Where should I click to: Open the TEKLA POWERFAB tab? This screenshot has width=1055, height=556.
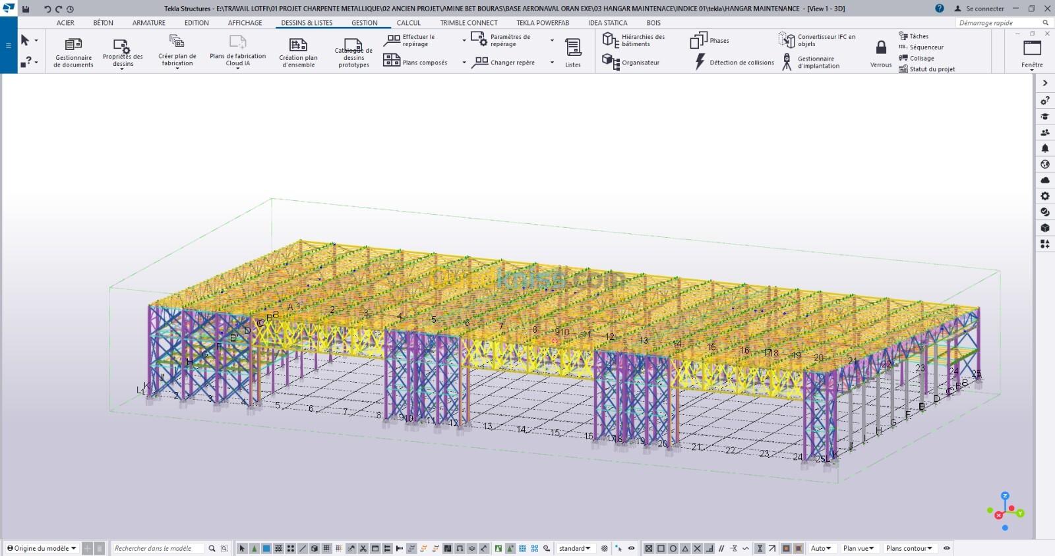pyautogui.click(x=543, y=22)
